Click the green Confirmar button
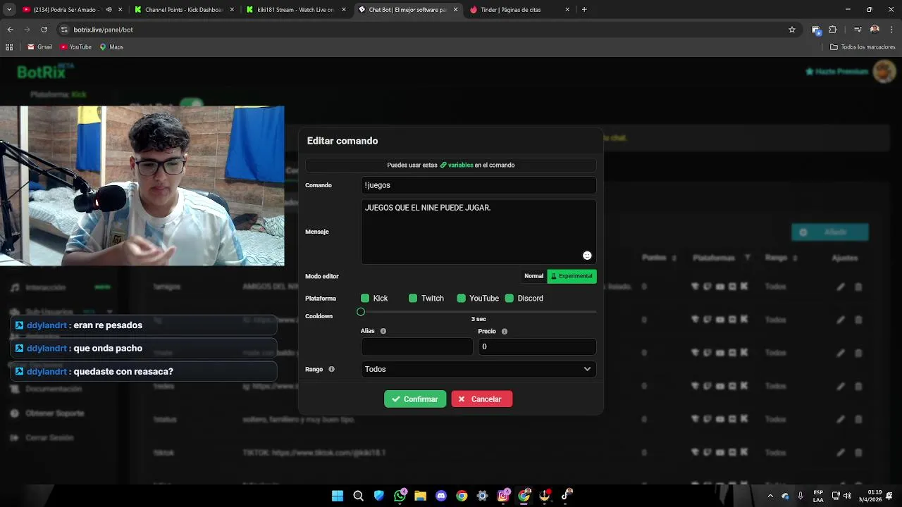The image size is (902, 507). [x=415, y=399]
